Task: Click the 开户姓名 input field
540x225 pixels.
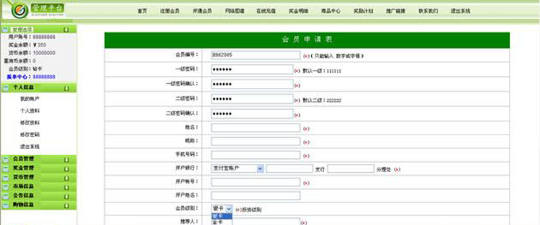Action: pos(255,196)
